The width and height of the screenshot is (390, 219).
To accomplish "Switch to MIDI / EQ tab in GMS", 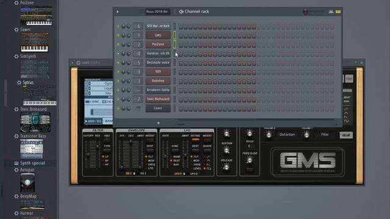I will pos(93,121).
